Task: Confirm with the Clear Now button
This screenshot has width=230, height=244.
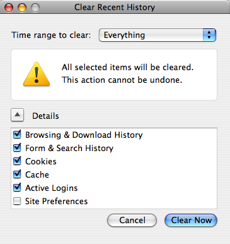Action: (x=191, y=221)
